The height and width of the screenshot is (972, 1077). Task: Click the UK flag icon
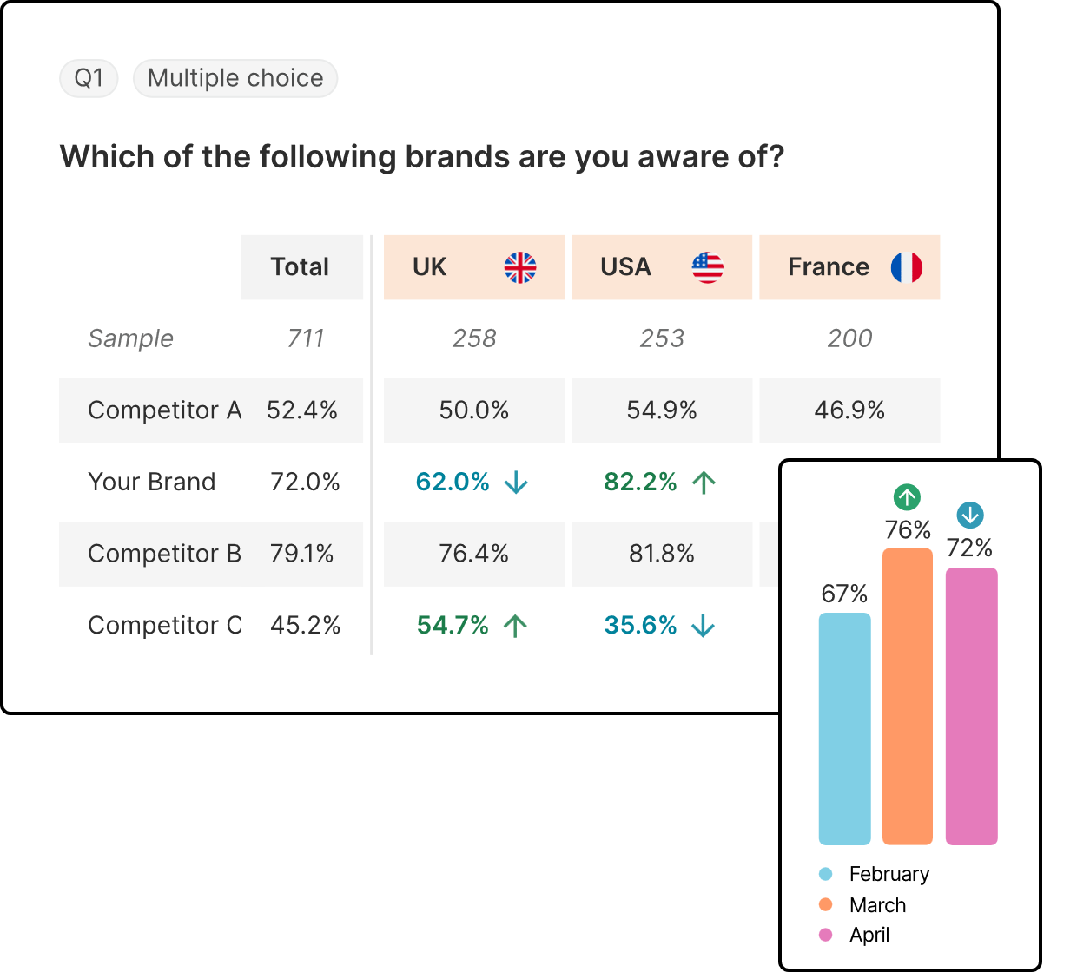click(x=520, y=267)
